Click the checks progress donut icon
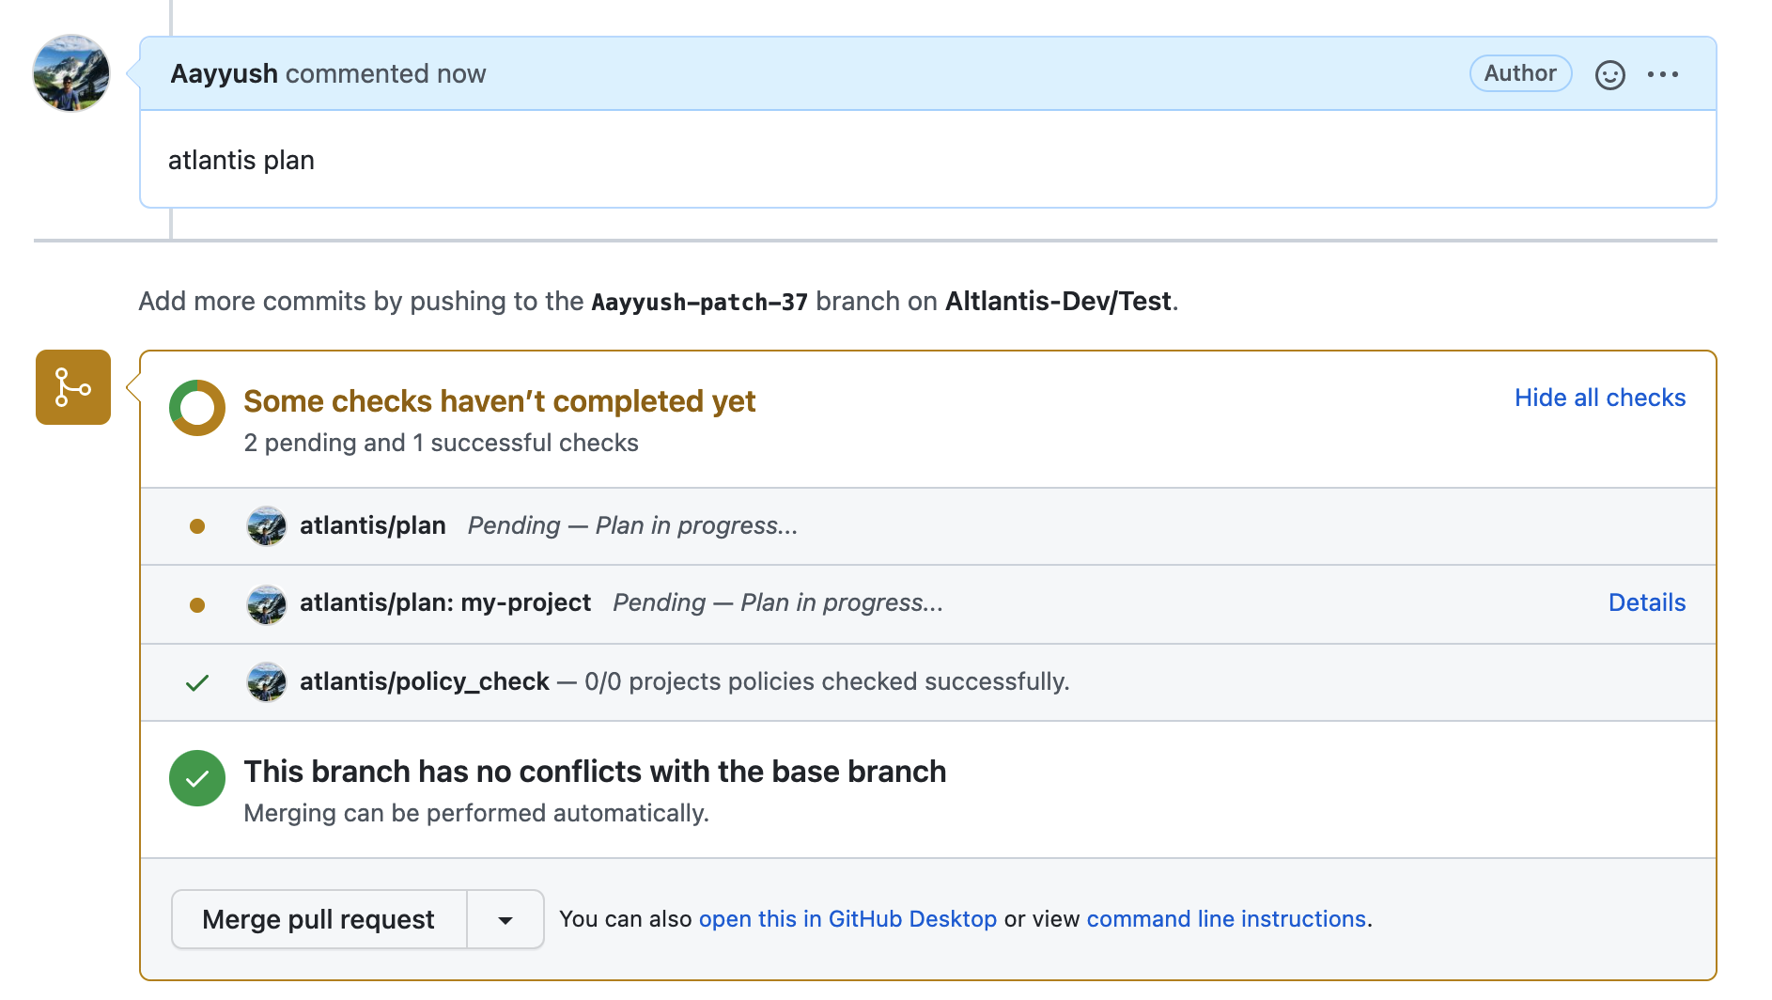Screen dimensions: 1772x1000 coord(197,408)
